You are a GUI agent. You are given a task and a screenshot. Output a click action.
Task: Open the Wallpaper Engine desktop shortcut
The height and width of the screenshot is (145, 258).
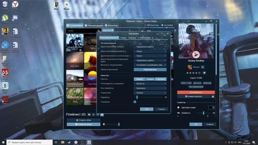click(5, 87)
